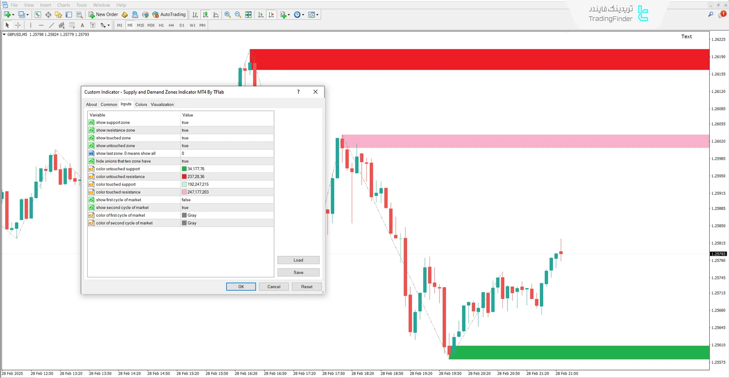
Task: Edit the color untouched resistance swatch
Action: tap(227, 176)
